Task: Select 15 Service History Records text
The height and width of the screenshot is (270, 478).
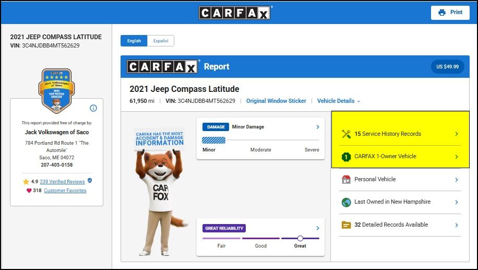Action: 387,134
